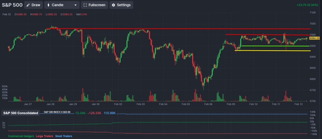Select the open price O6986.50
The image size is (322, 139).
[21, 14]
